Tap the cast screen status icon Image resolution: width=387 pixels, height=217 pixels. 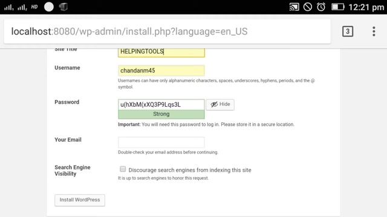[x=294, y=7]
